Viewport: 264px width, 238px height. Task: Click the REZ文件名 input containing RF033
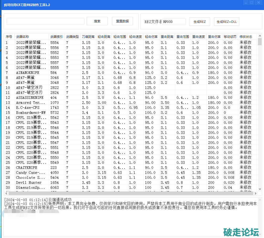coord(174,22)
